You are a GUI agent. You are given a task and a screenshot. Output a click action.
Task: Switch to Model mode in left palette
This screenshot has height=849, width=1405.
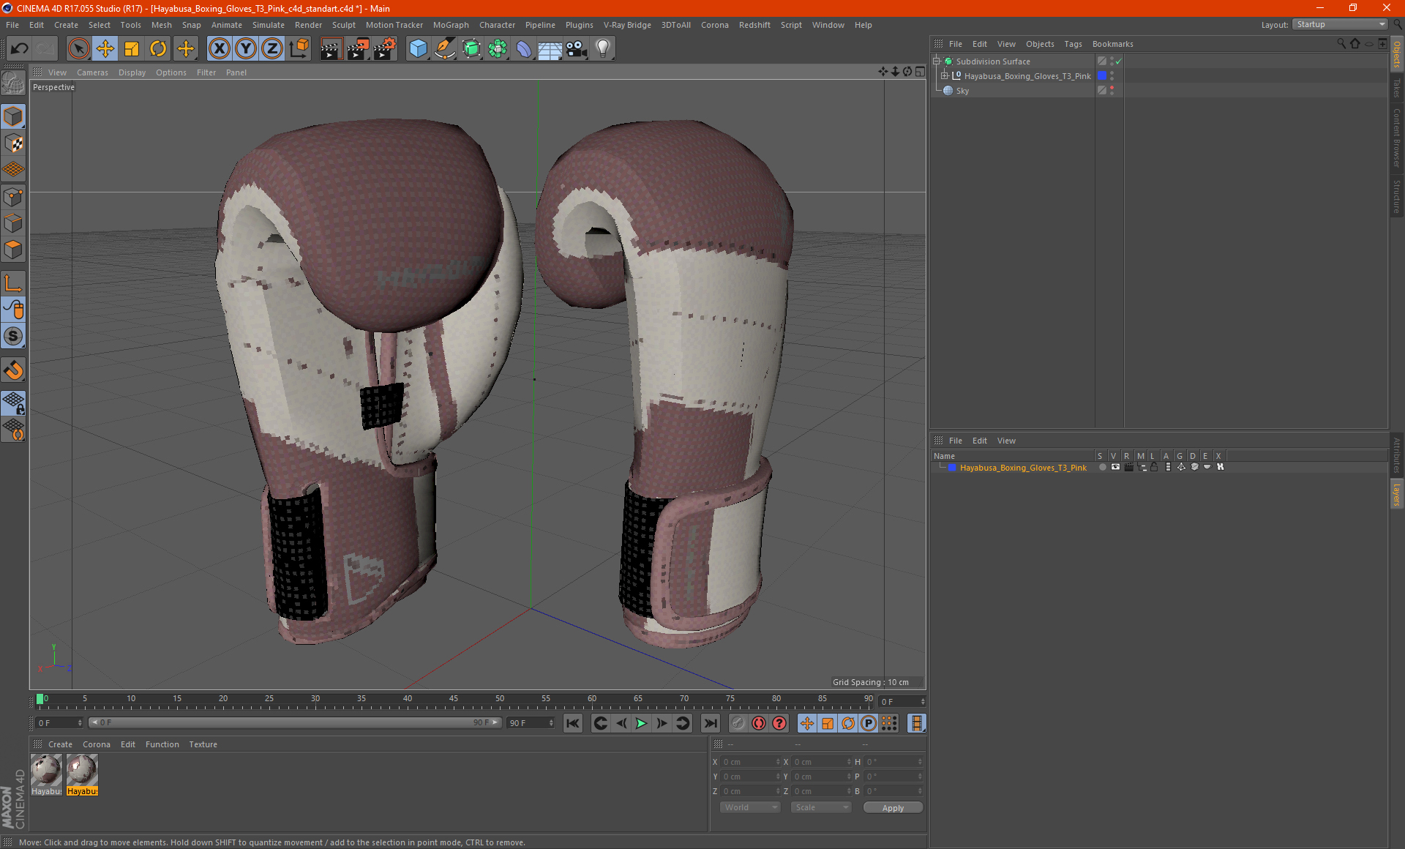click(x=13, y=116)
